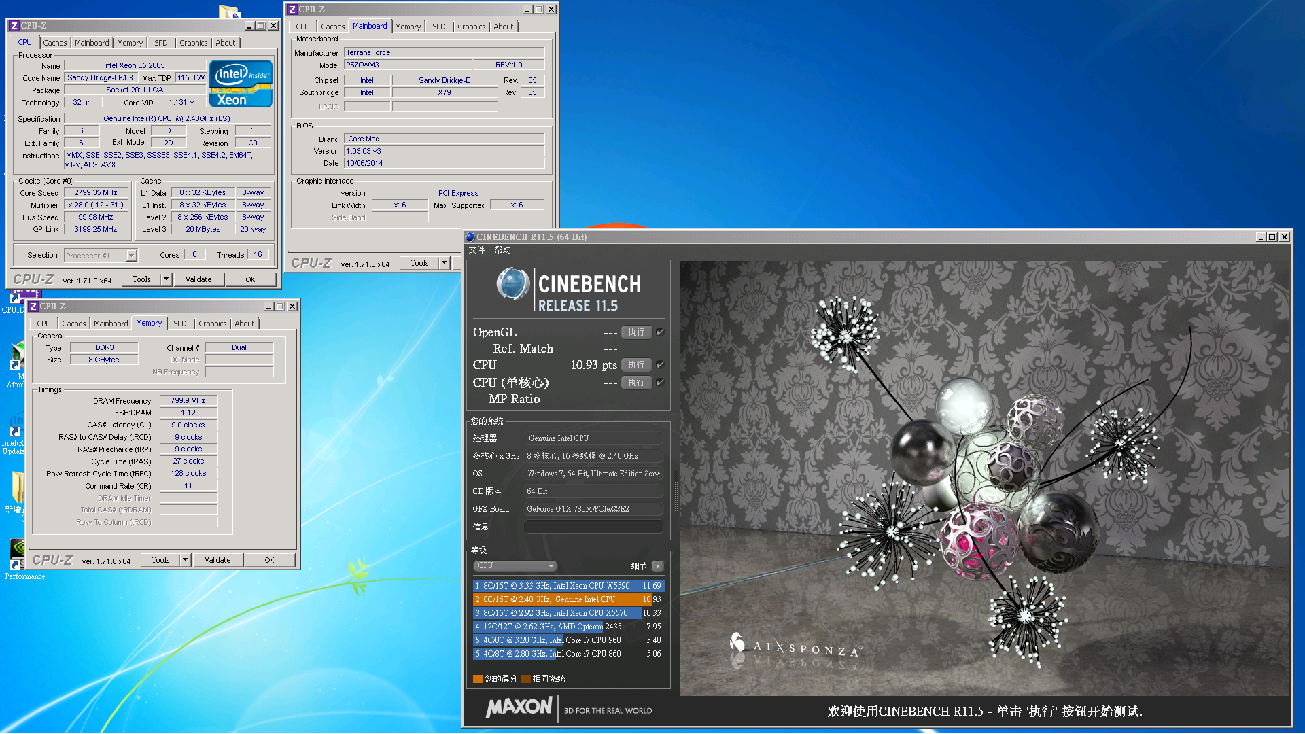
Task: Select ranking row Core i7 CPU 860
Action: pos(568,654)
